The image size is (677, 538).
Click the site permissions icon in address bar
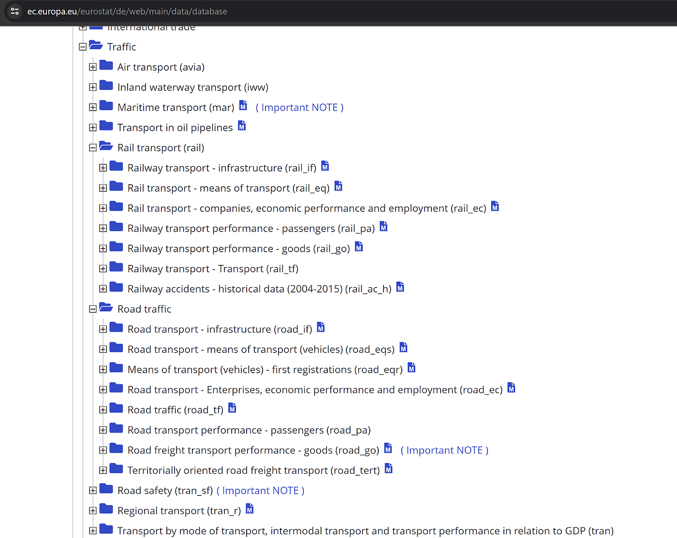14,11
